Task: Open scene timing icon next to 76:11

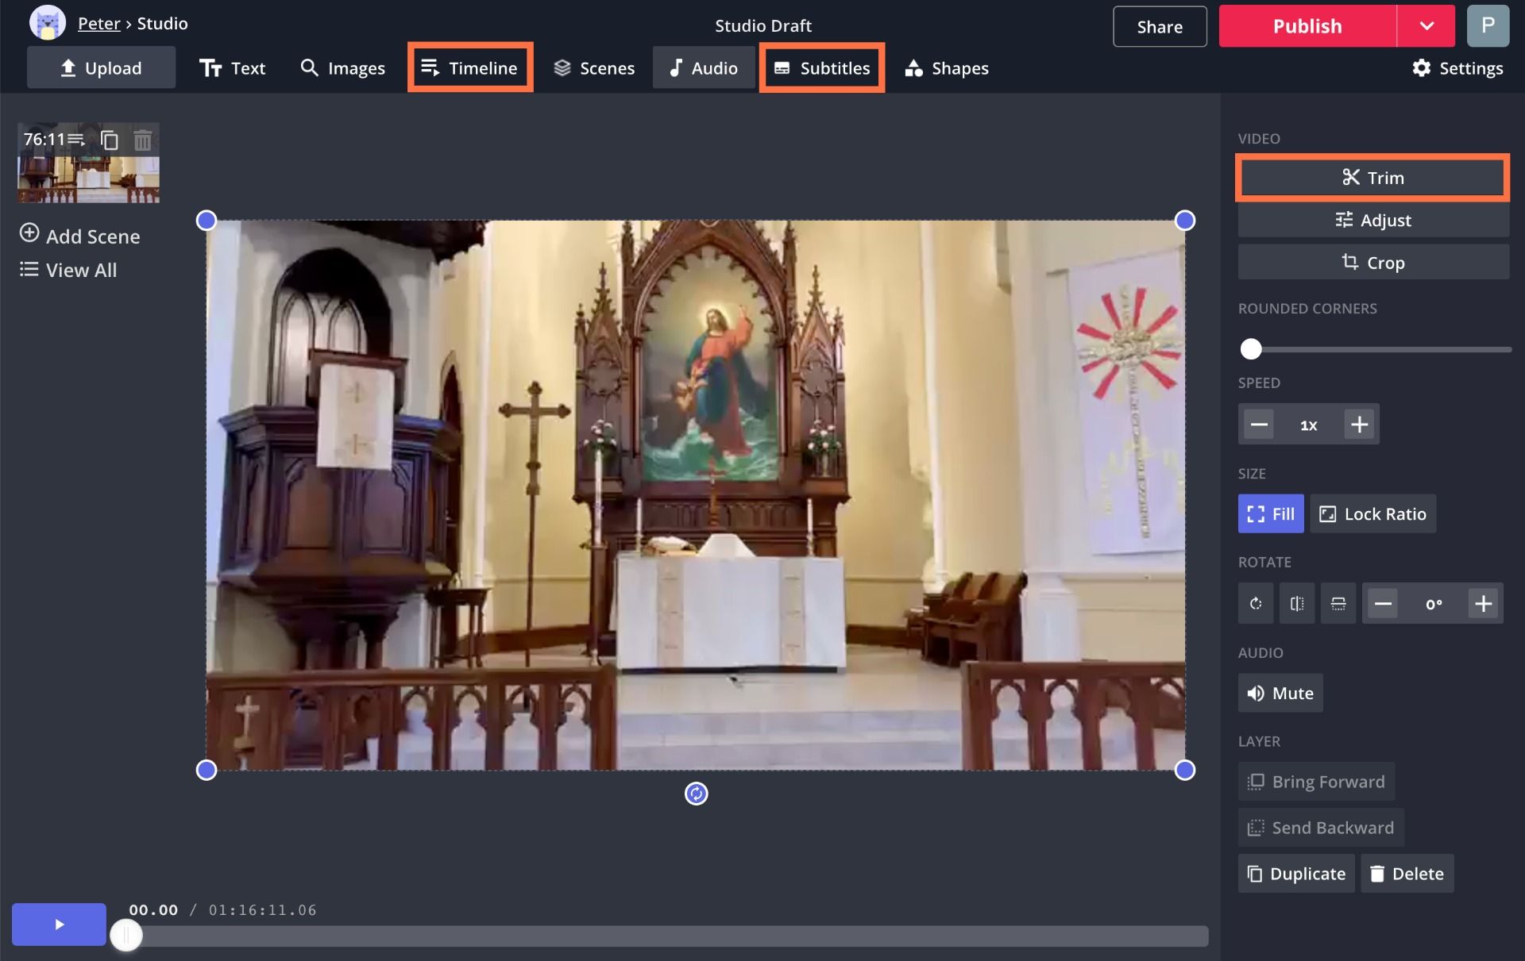Action: click(x=76, y=140)
